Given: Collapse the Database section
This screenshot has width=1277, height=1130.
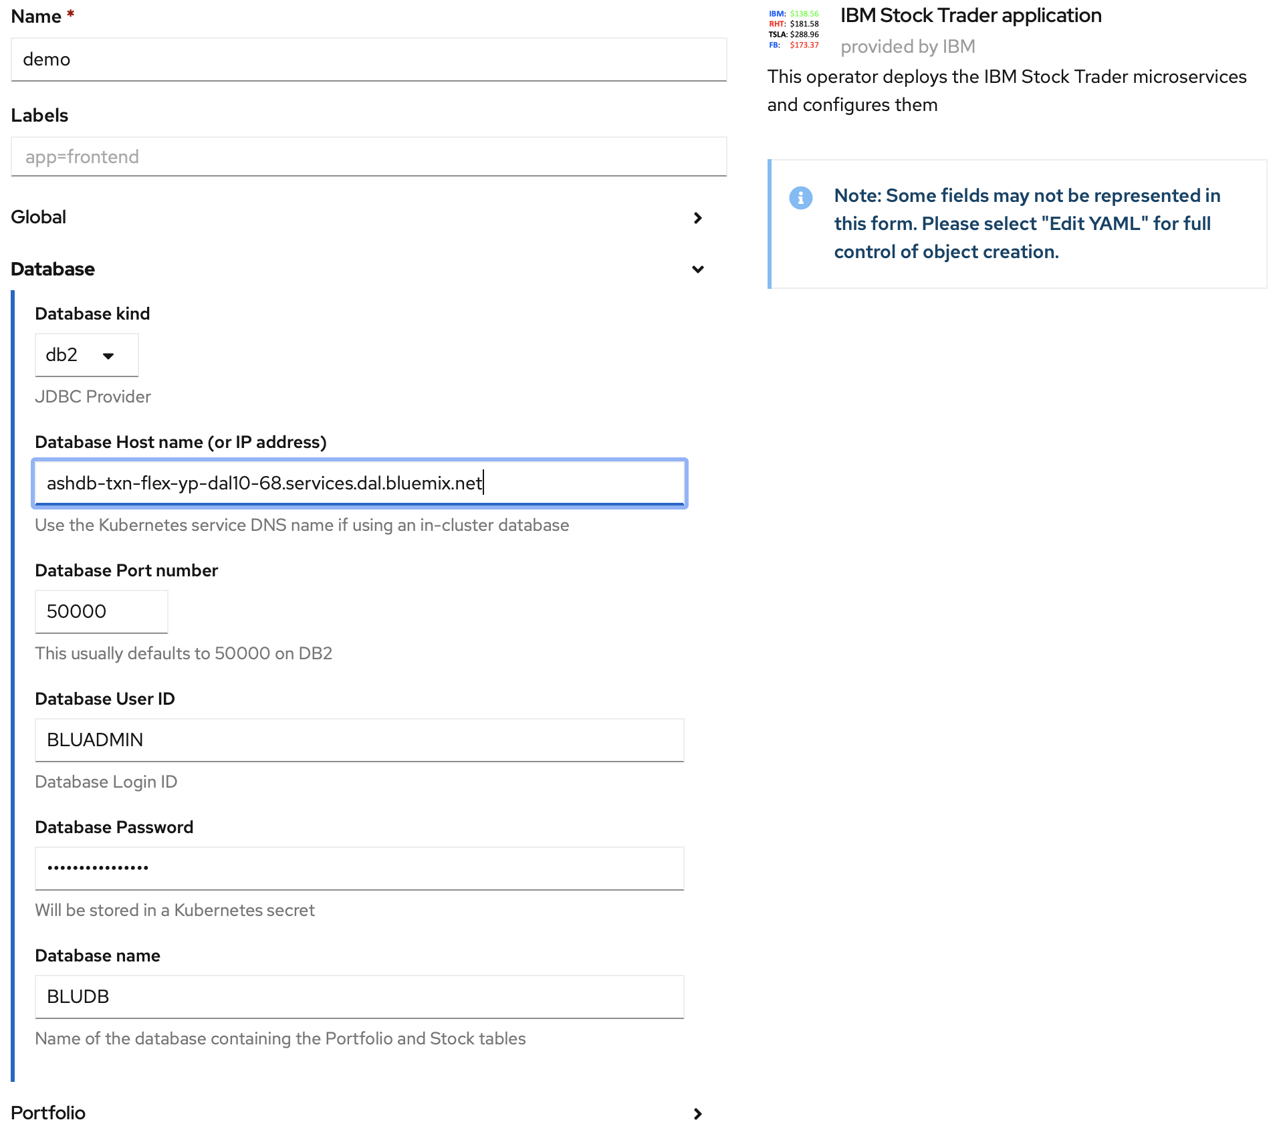Looking at the screenshot, I should [358, 269].
